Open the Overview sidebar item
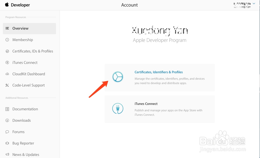260x158 pixels. click(x=29, y=28)
